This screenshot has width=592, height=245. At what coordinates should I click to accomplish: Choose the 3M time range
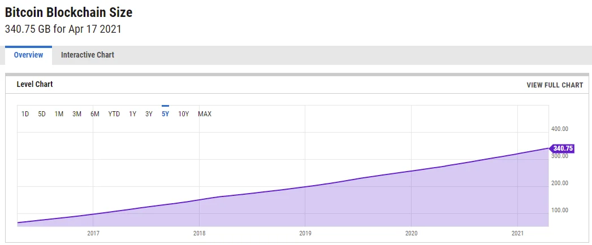click(x=77, y=114)
